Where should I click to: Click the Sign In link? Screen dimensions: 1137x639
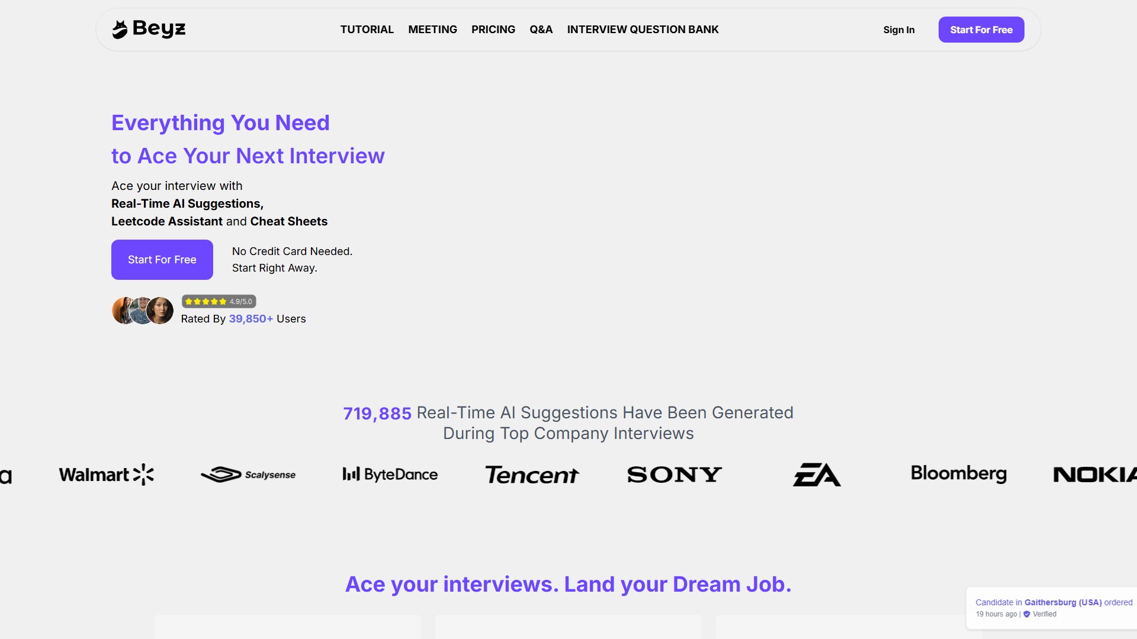[x=898, y=30]
